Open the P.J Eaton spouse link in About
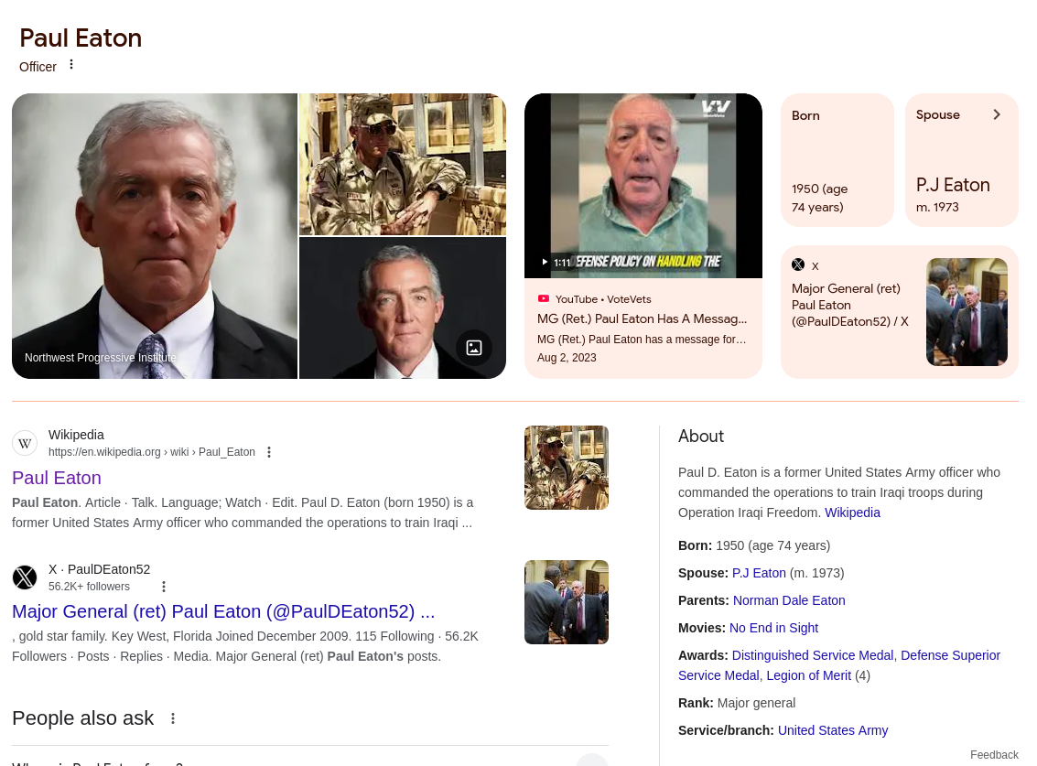This screenshot has width=1037, height=766. (x=760, y=573)
